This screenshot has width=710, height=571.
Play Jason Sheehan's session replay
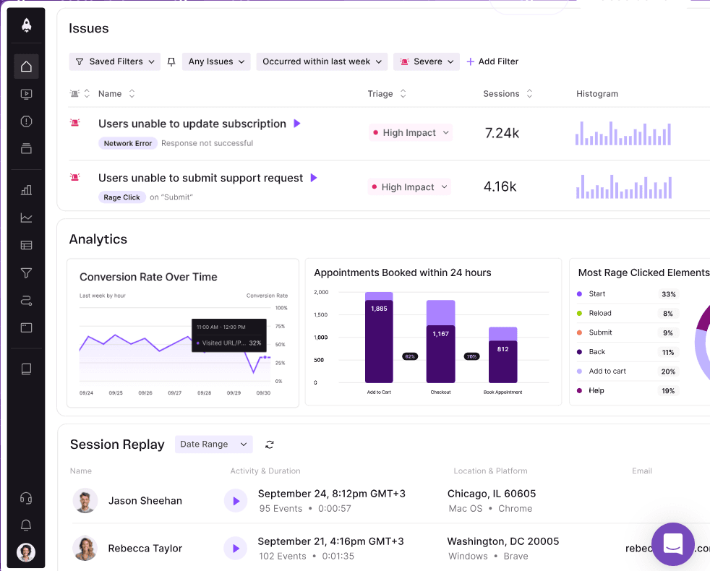point(235,501)
